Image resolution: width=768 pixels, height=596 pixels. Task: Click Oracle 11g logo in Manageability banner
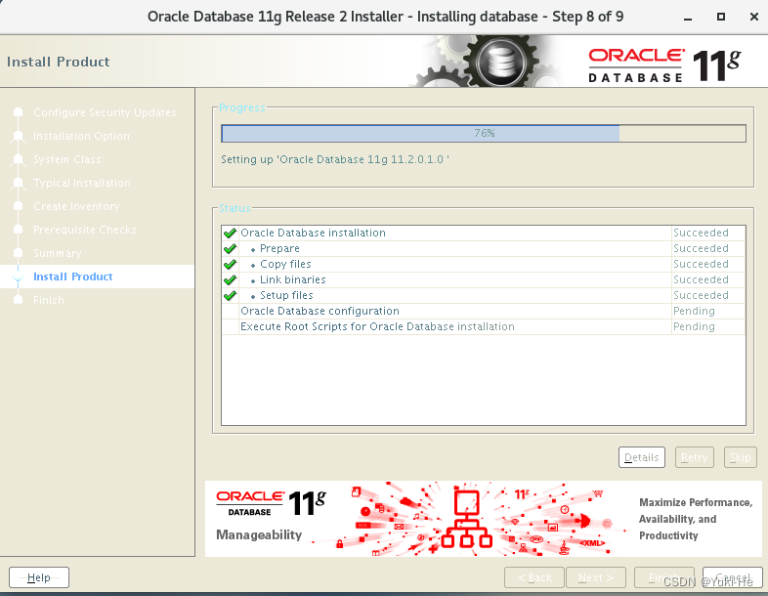pos(271,503)
